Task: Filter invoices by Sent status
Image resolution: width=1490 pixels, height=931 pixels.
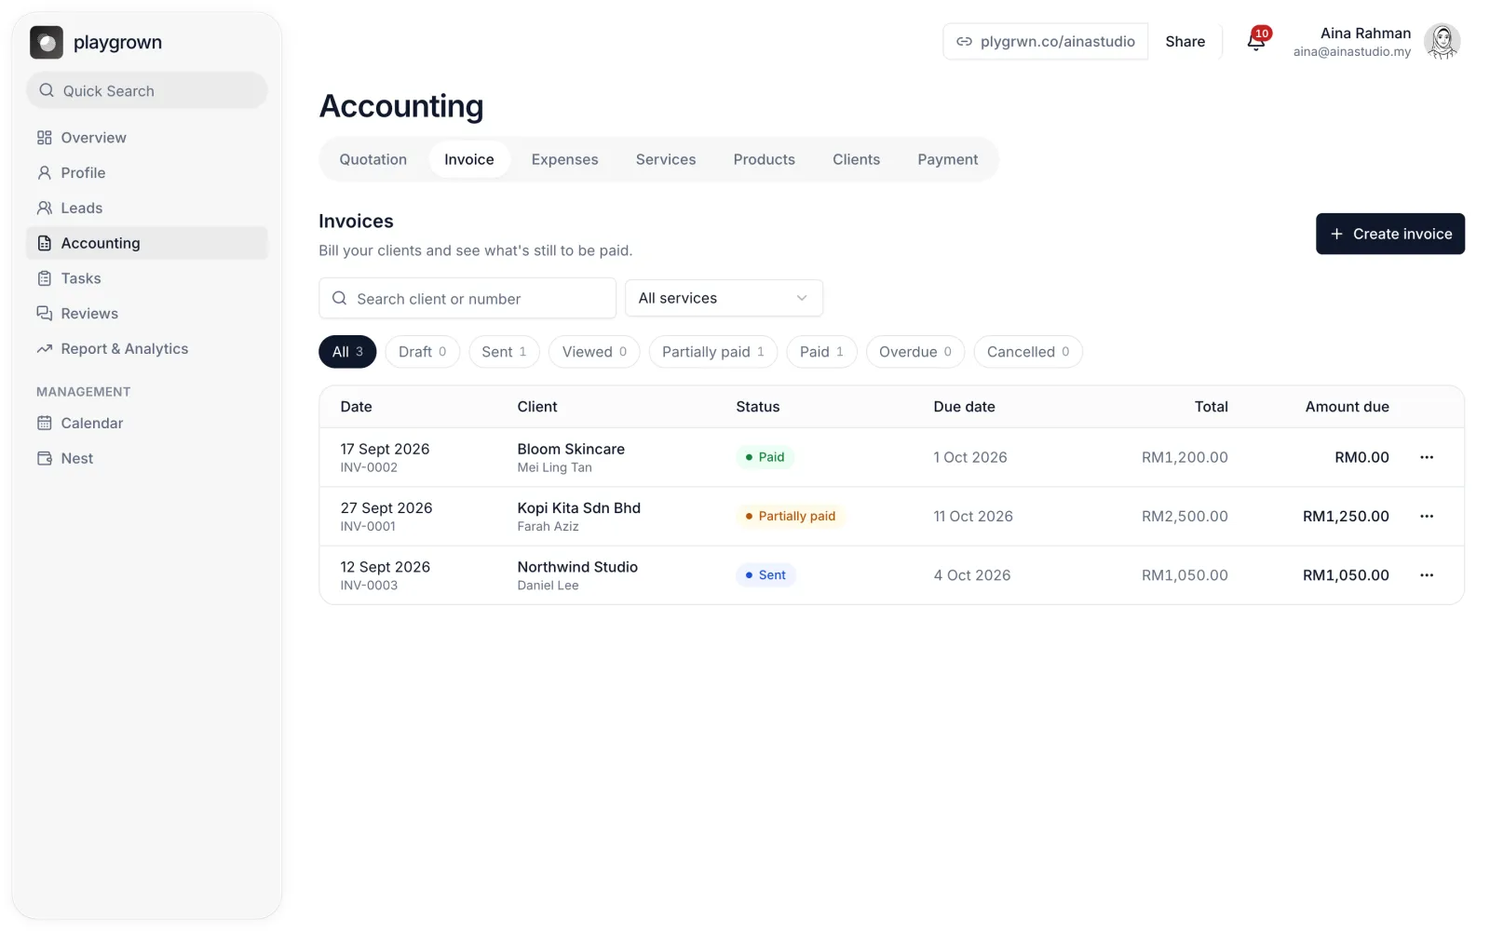Action: point(504,352)
